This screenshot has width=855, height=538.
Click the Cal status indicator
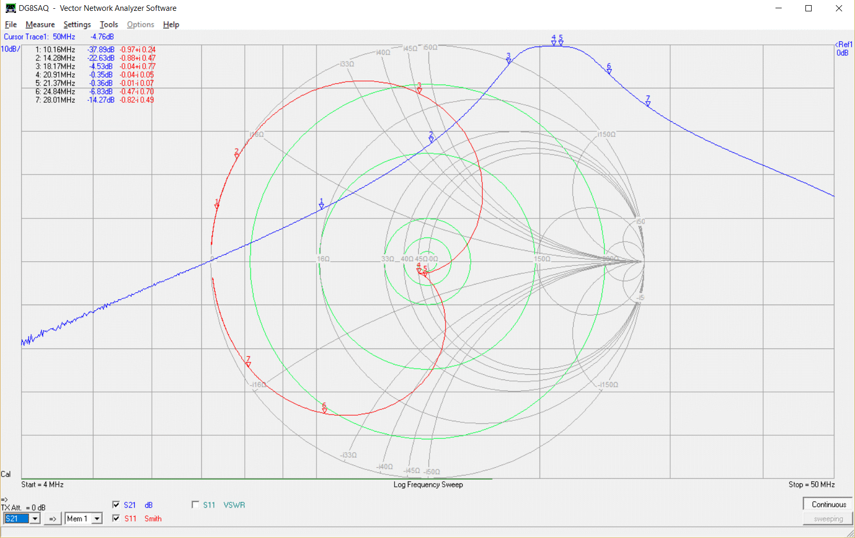[x=6, y=474]
